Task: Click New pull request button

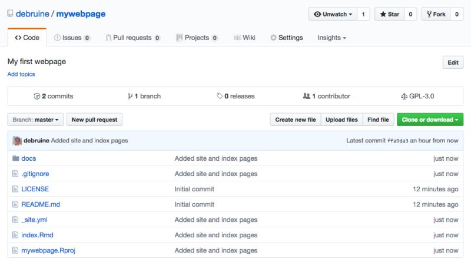Action: [x=94, y=120]
